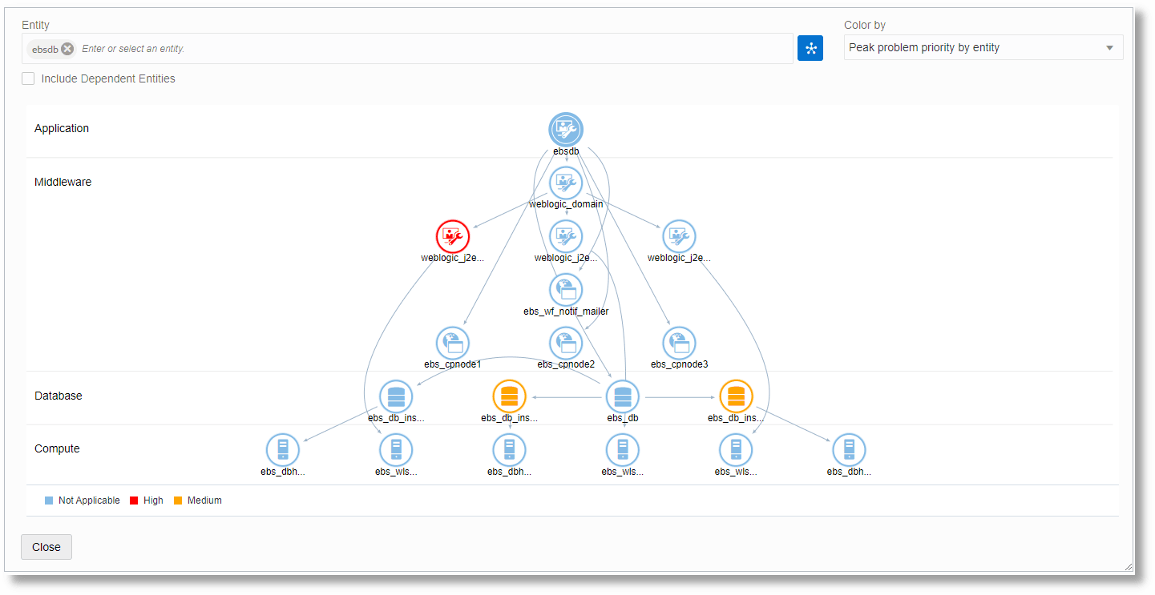
Task: Enable Include Dependent Entities
Action: tap(28, 78)
